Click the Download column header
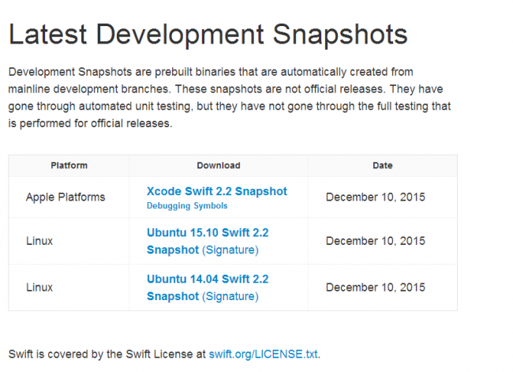The height and width of the screenshot is (372, 513). pyautogui.click(x=219, y=165)
